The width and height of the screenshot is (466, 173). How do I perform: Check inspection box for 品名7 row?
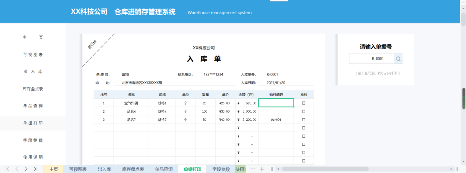click(303, 120)
